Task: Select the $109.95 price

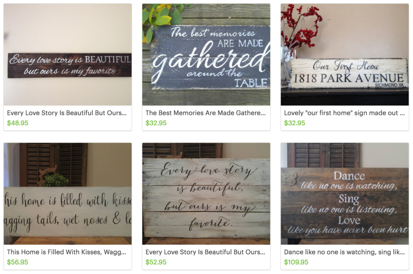Action: (296, 262)
